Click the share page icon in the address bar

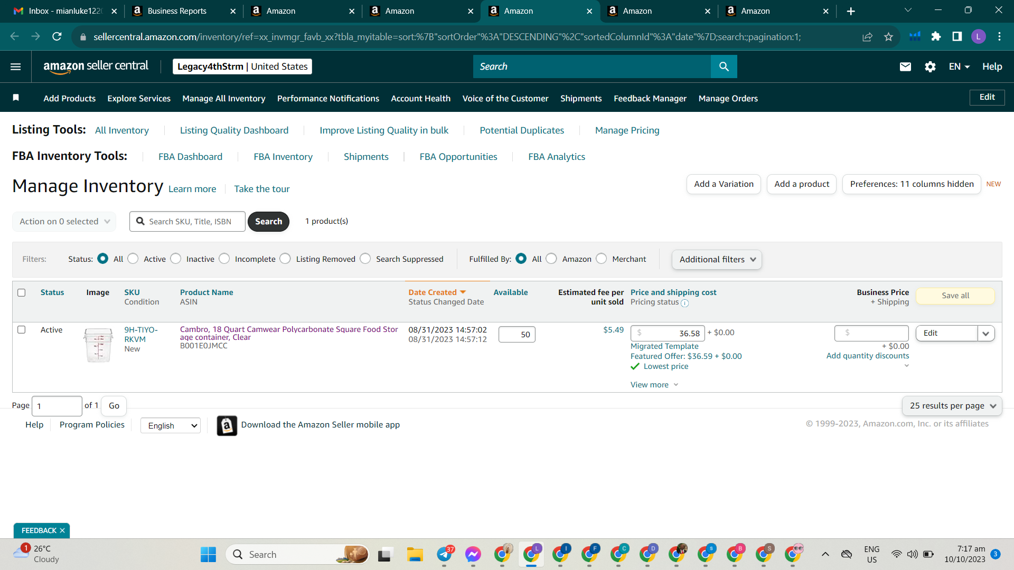coord(867,36)
